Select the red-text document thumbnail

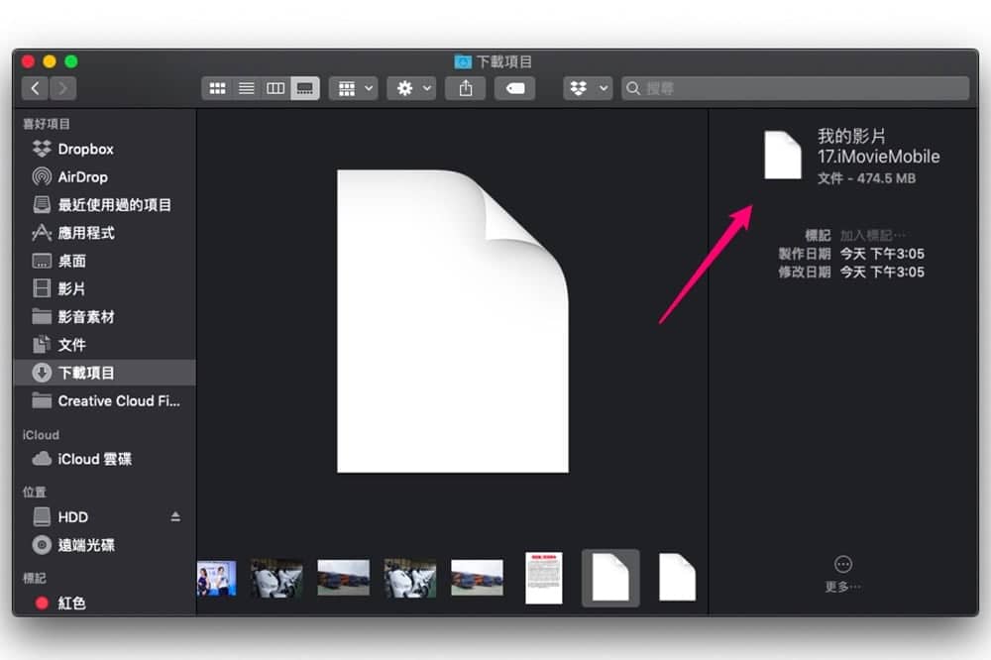tap(543, 578)
